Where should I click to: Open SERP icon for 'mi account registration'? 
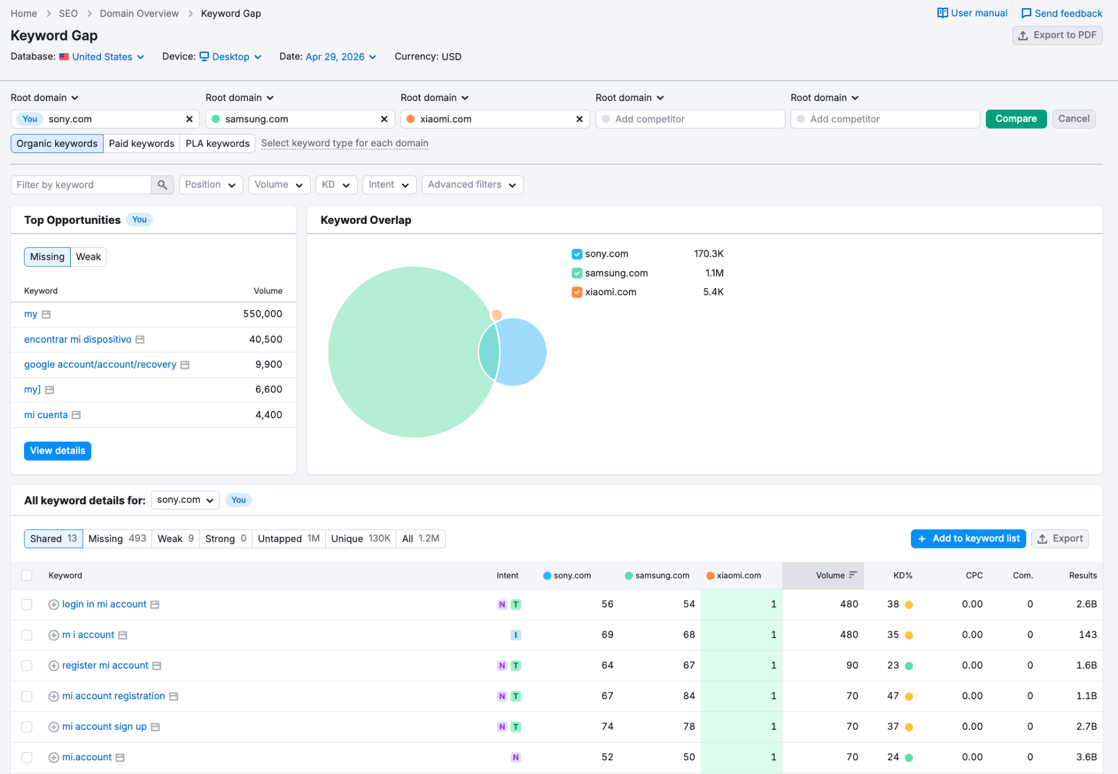tap(174, 696)
